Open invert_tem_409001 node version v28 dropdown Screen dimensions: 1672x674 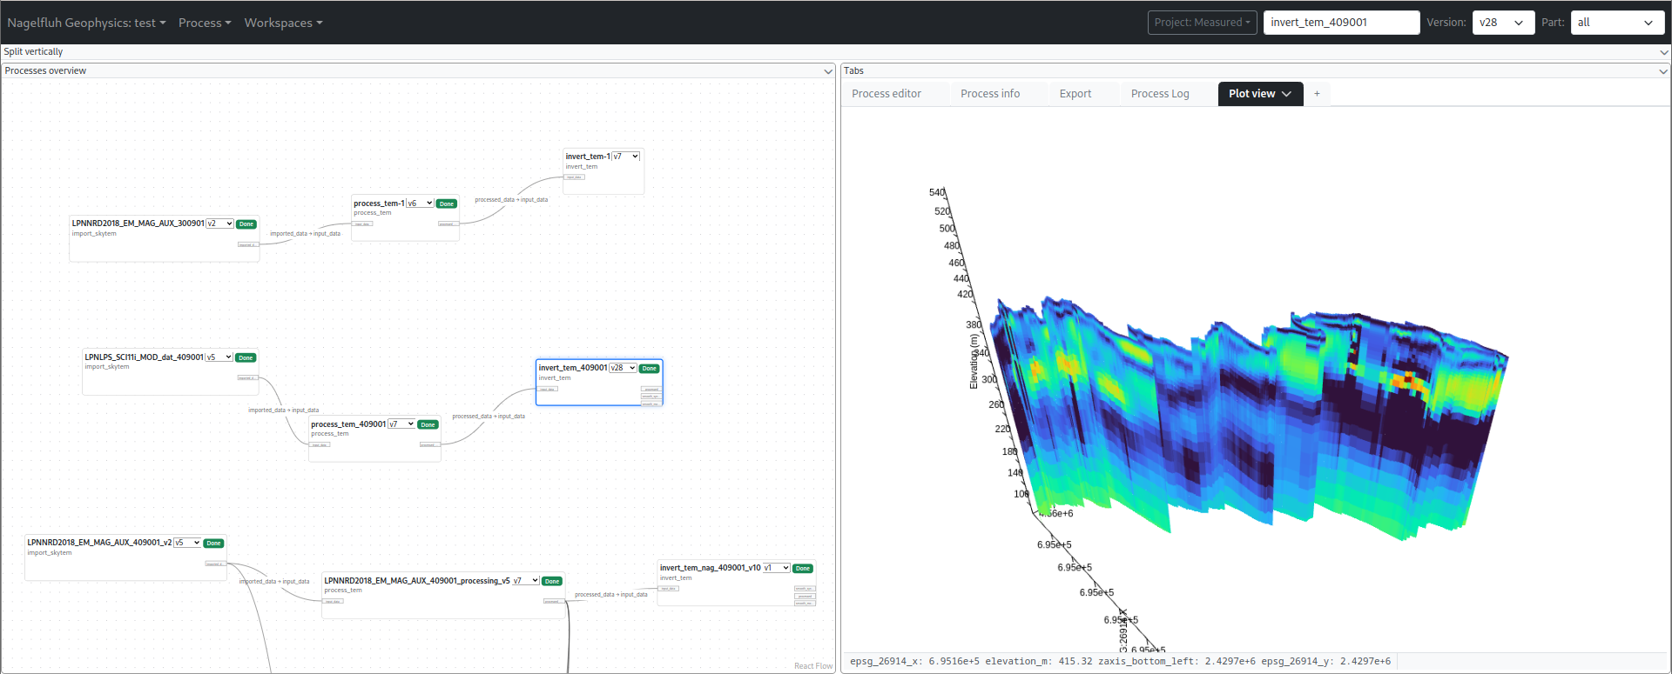623,368
